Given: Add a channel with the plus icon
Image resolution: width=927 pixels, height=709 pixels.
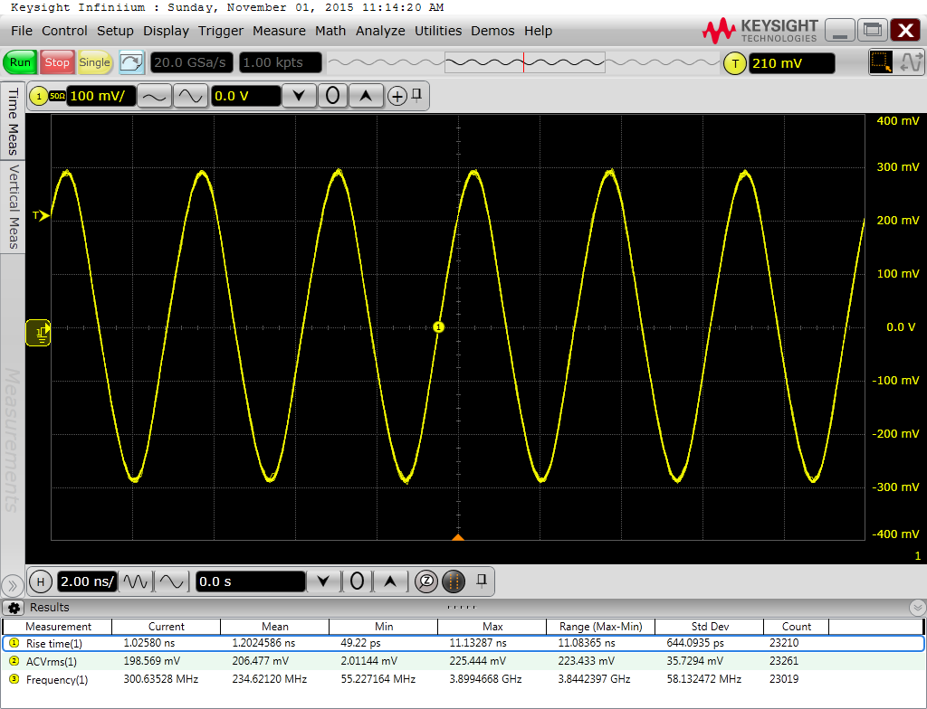Looking at the screenshot, I should pyautogui.click(x=397, y=96).
